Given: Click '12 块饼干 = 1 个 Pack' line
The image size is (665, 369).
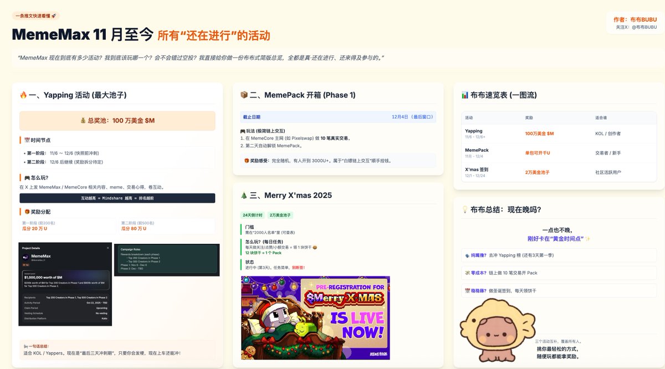Looking at the screenshot, I should [x=264, y=253].
